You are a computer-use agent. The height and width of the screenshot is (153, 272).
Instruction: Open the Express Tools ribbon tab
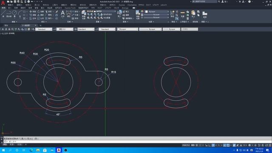(x=70, y=8)
